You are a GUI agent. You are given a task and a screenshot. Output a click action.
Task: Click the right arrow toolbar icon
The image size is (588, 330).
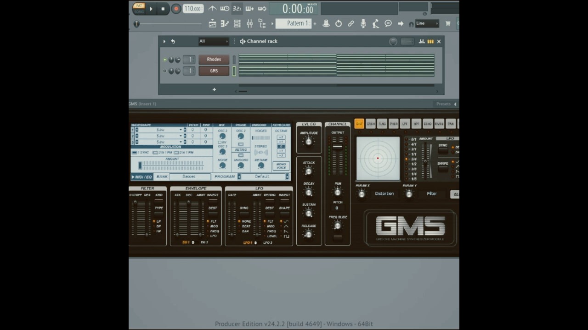401,23
